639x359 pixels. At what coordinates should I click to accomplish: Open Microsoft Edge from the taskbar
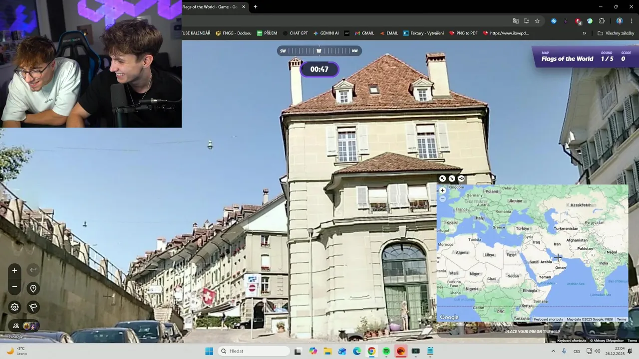(x=357, y=351)
